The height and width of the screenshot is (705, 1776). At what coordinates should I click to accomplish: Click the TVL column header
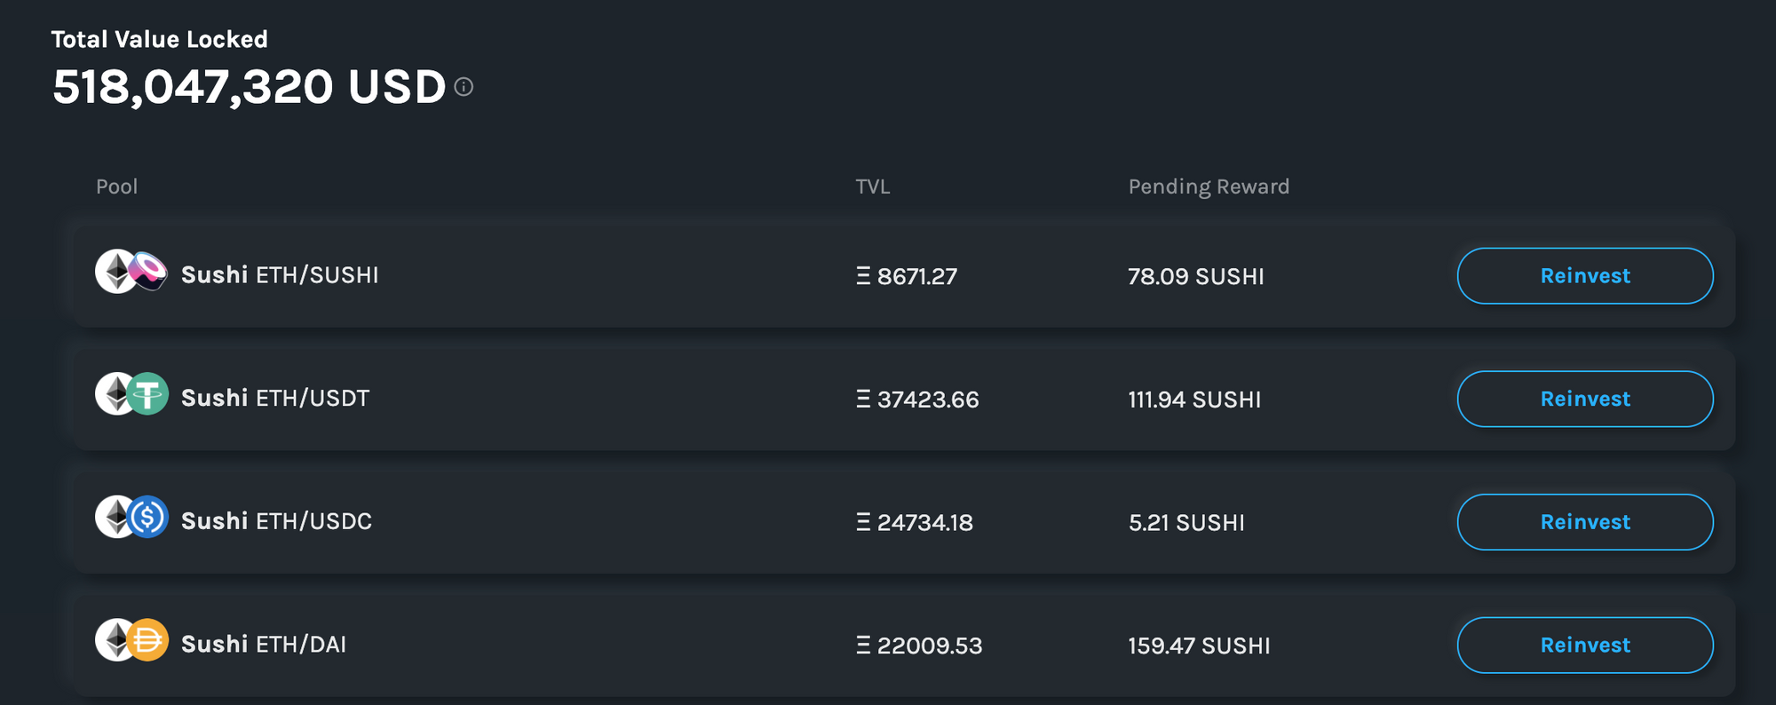pyautogui.click(x=873, y=186)
